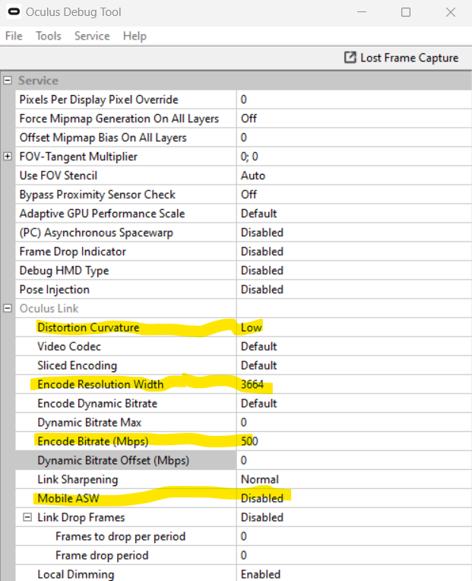Image resolution: width=472 pixels, height=581 pixels.
Task: Collapse the Service section
Action: coord(8,81)
